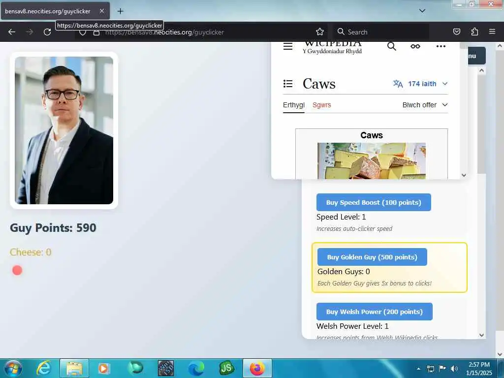Click page scrollbar up arrow
Viewport: 504px width, 378px height.
point(500,46)
